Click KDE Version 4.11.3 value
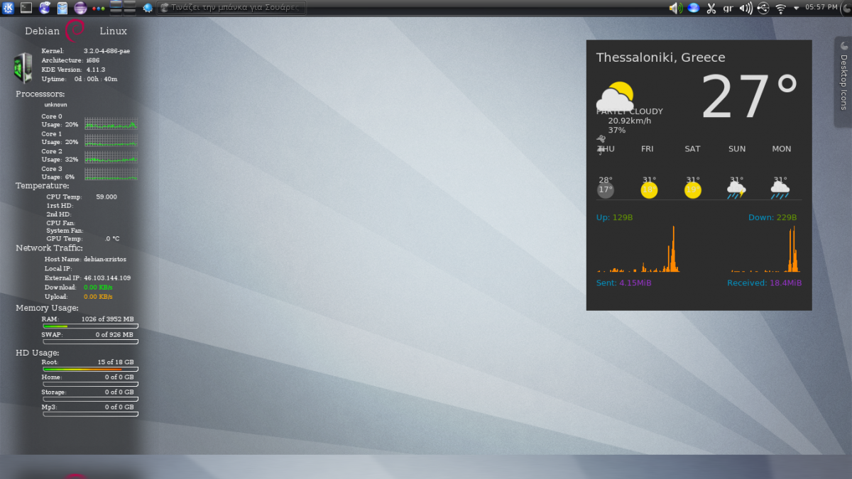 click(x=96, y=70)
